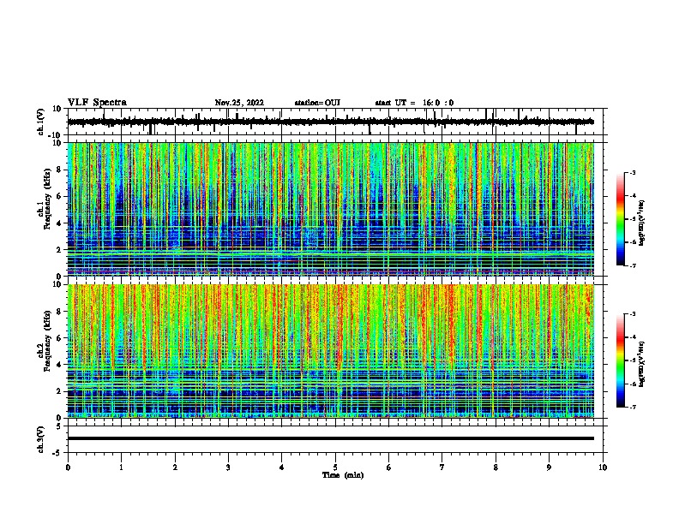Image resolution: width=679 pixels, height=524 pixels.
Task: Click the 'VLF Spectra' title text
Action: coord(97,103)
